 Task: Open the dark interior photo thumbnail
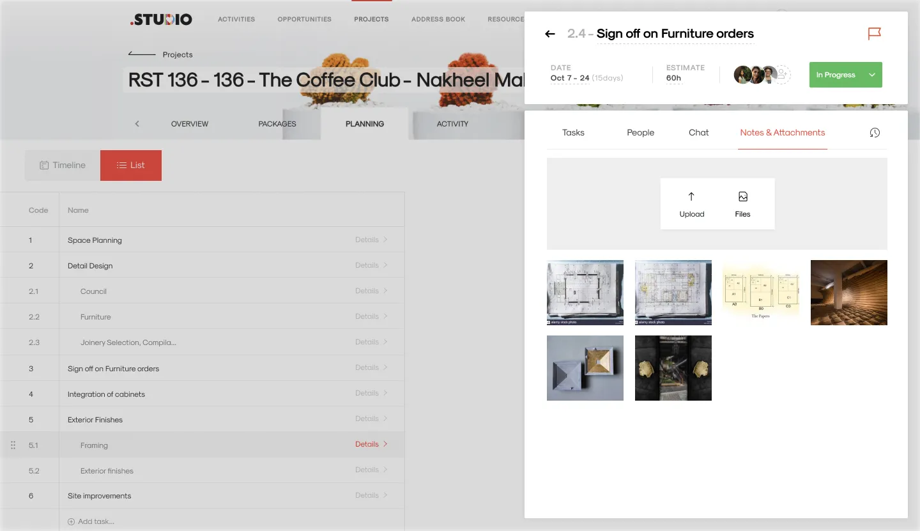848,292
